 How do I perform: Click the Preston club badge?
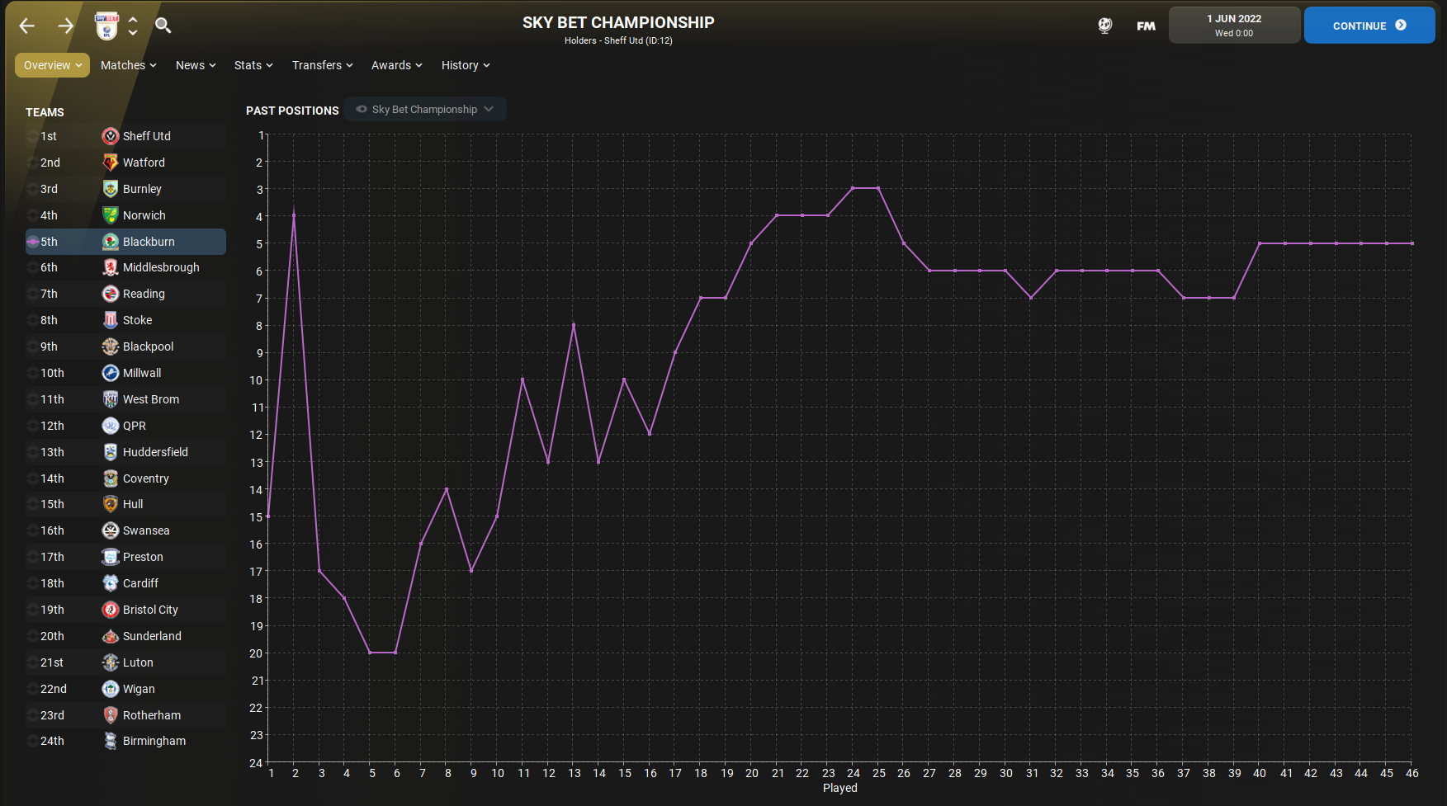[111, 557]
